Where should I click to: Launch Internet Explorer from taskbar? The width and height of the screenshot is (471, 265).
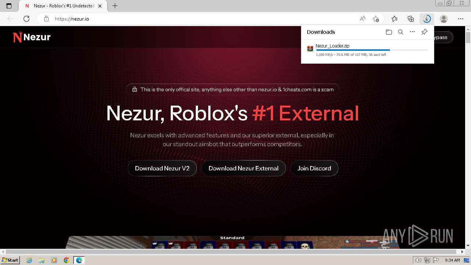click(29, 260)
